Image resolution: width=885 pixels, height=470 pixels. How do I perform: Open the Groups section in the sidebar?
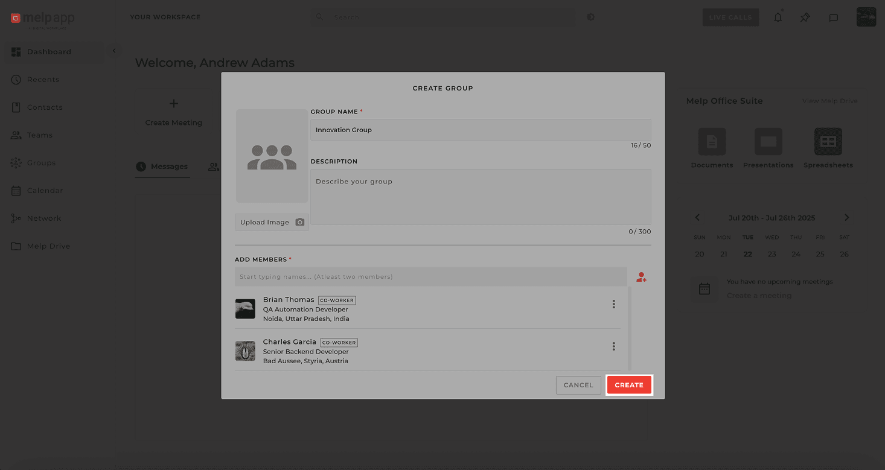(40, 162)
